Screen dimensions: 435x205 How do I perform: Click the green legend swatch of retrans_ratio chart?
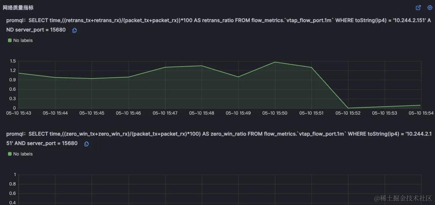click(10, 40)
